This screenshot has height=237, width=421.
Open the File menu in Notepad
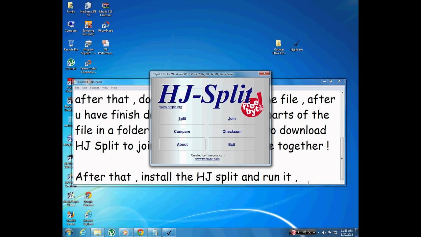click(77, 88)
